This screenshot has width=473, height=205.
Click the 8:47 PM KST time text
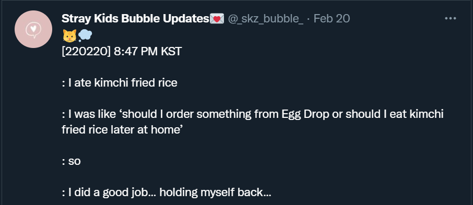[148, 52]
